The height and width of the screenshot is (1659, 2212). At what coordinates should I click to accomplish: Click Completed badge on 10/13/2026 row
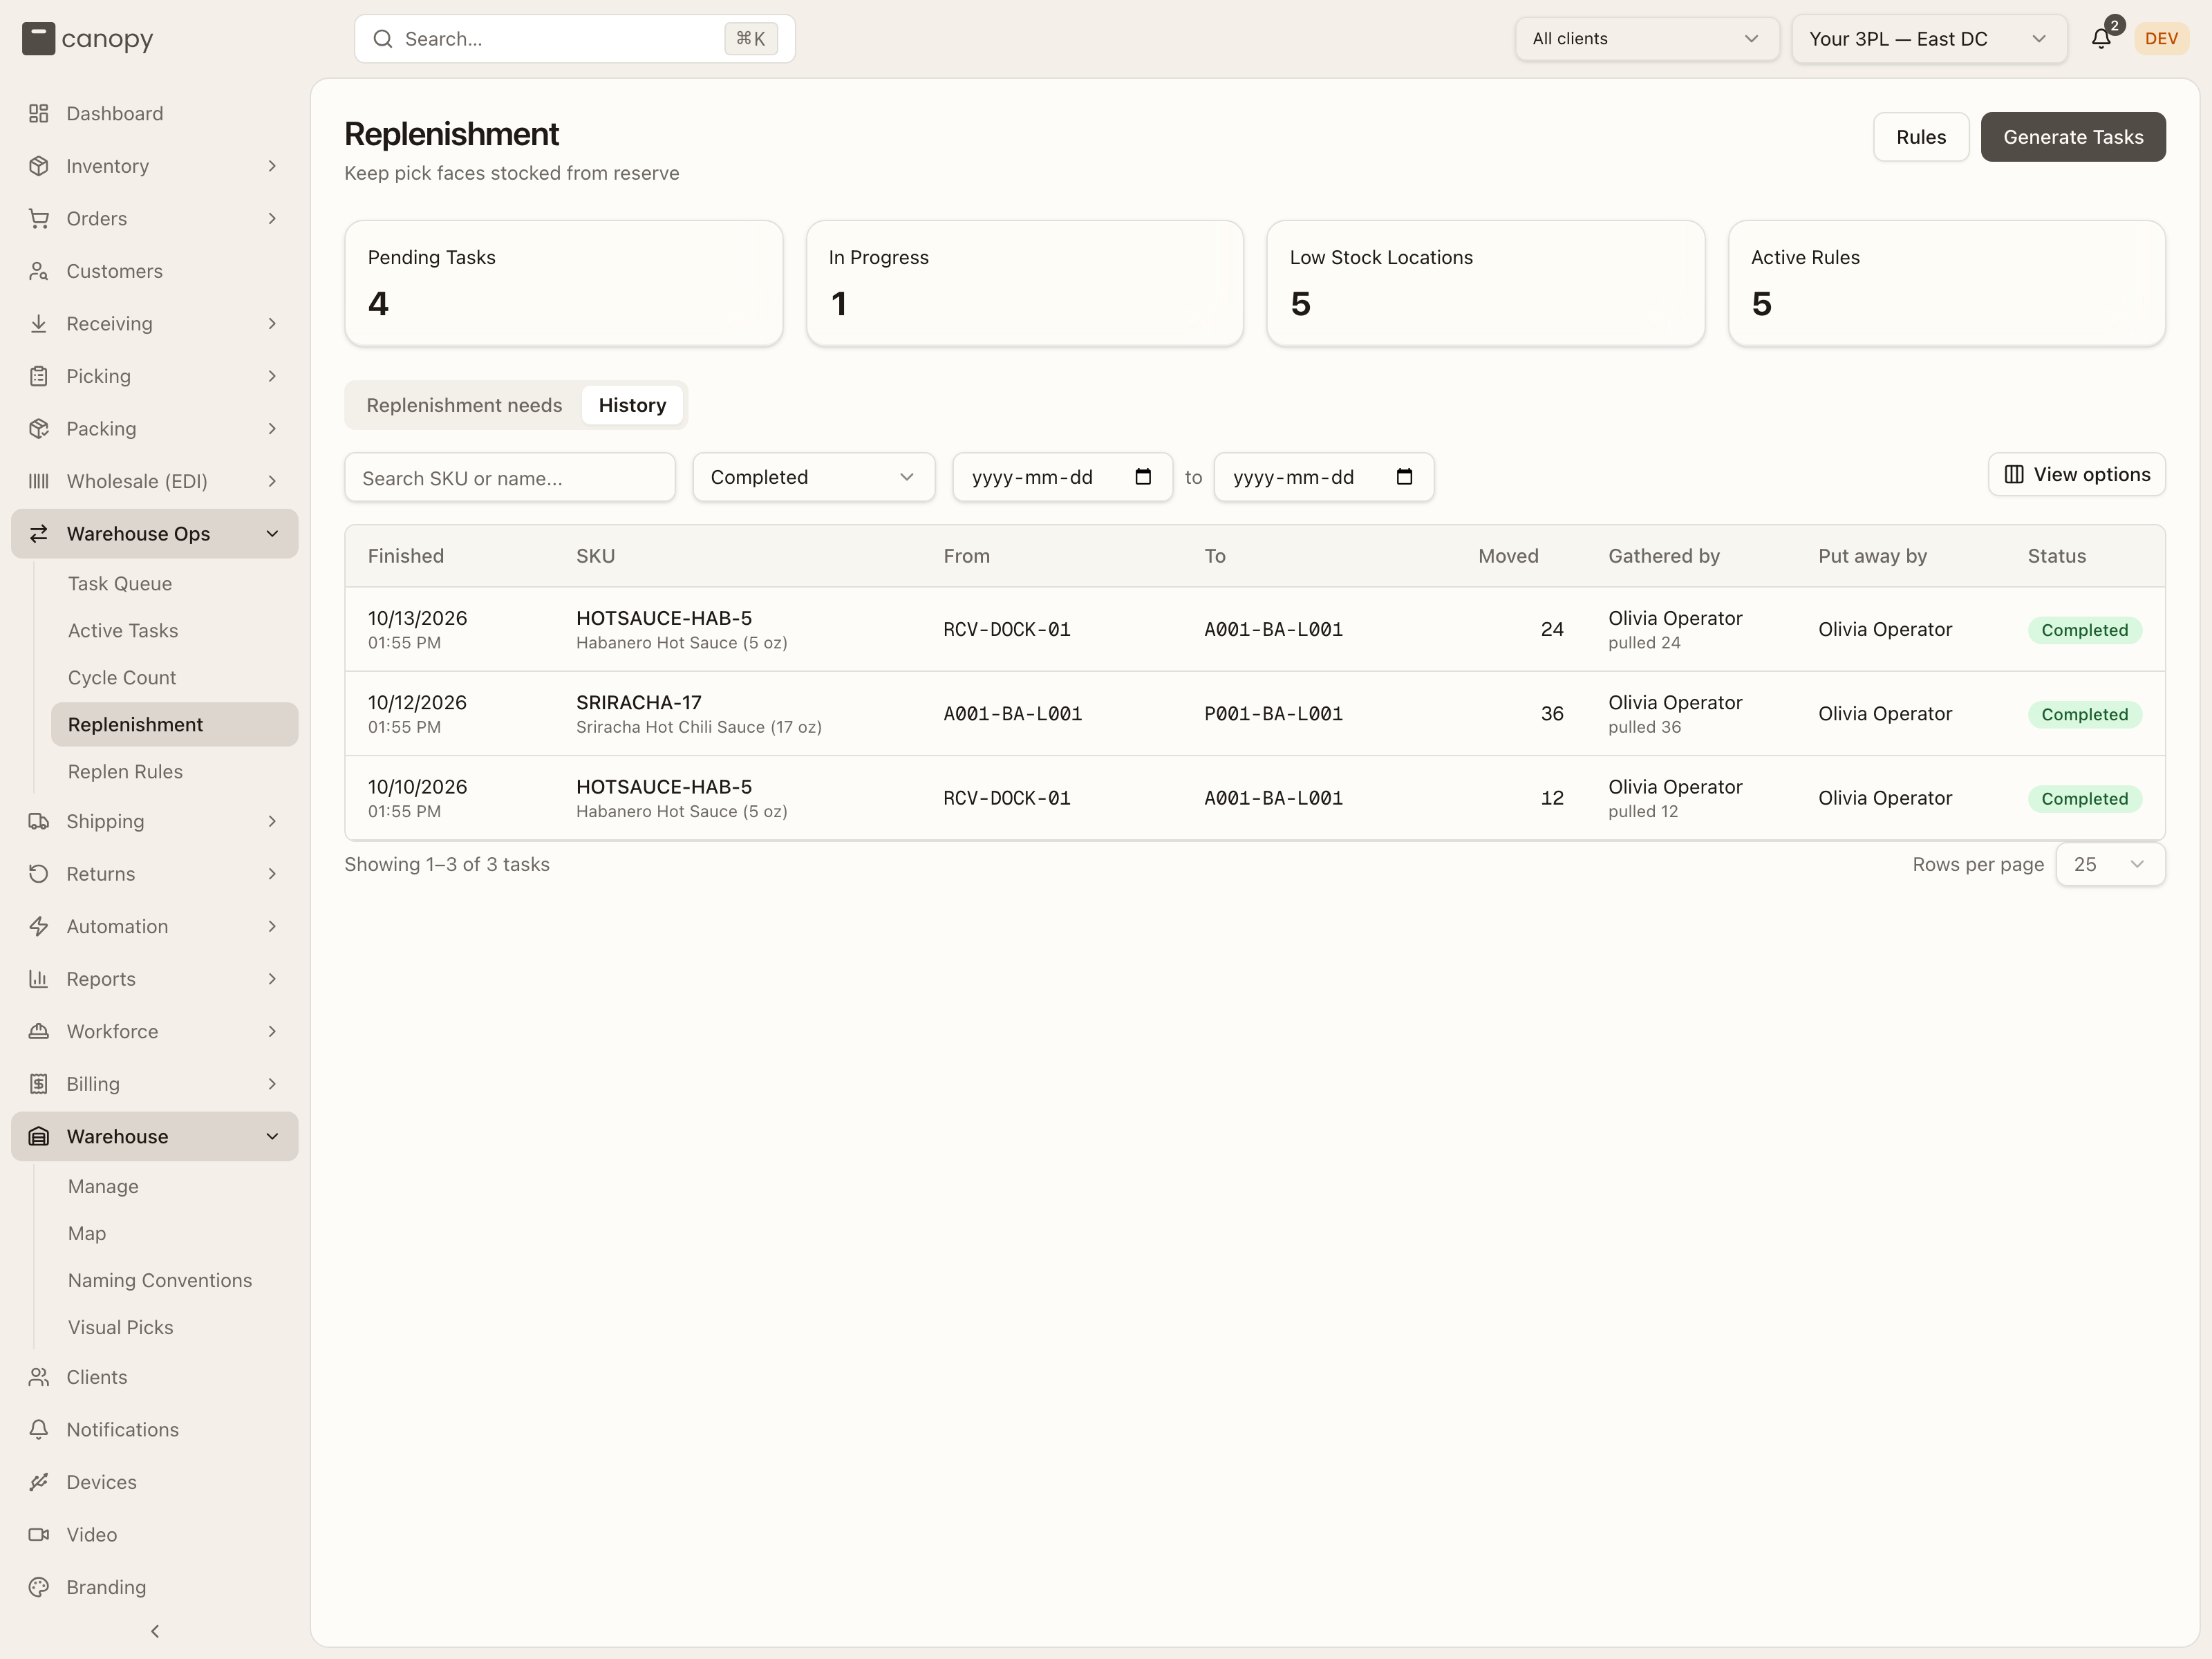2085,630
